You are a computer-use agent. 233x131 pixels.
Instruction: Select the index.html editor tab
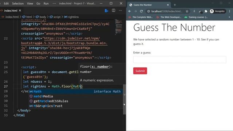coord(11,11)
